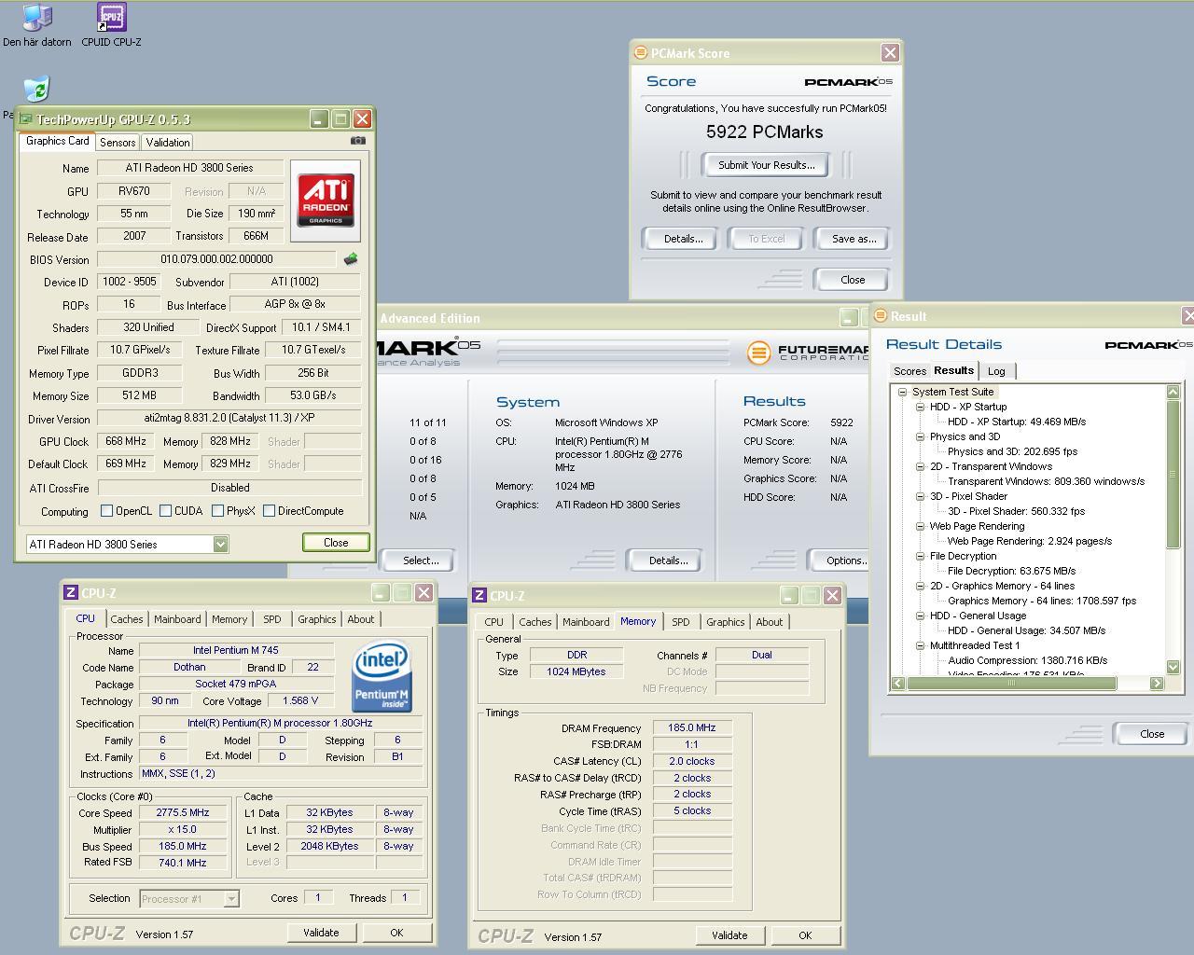The image size is (1194, 955).
Task: Click the vertical scrollbar thumb in Result Details
Action: 1173,474
